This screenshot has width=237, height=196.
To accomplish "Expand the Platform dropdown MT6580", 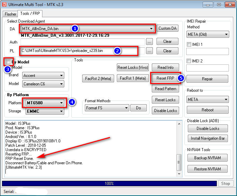I will coord(45,103).
